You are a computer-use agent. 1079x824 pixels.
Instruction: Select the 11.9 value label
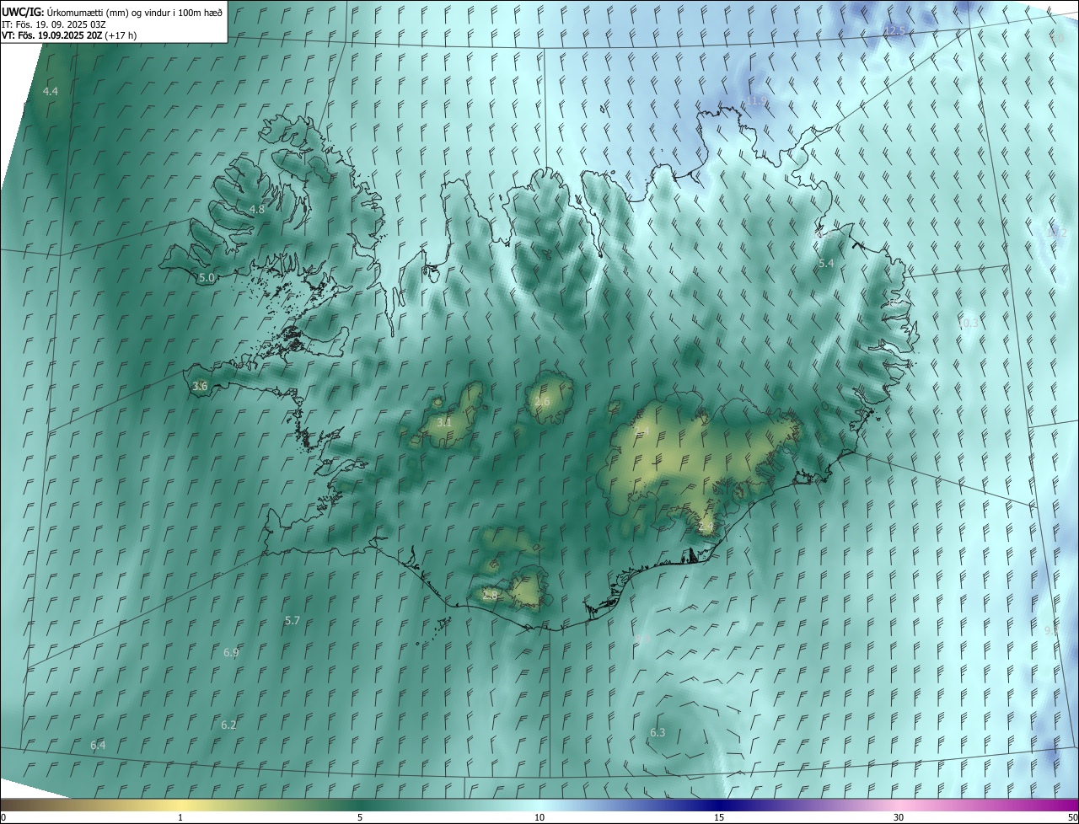pos(756,101)
